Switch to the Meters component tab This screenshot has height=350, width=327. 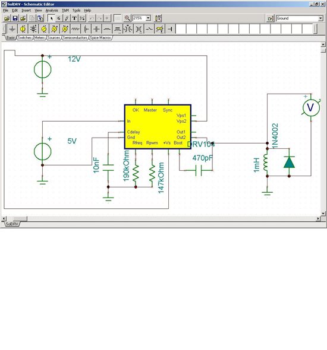pos(39,38)
